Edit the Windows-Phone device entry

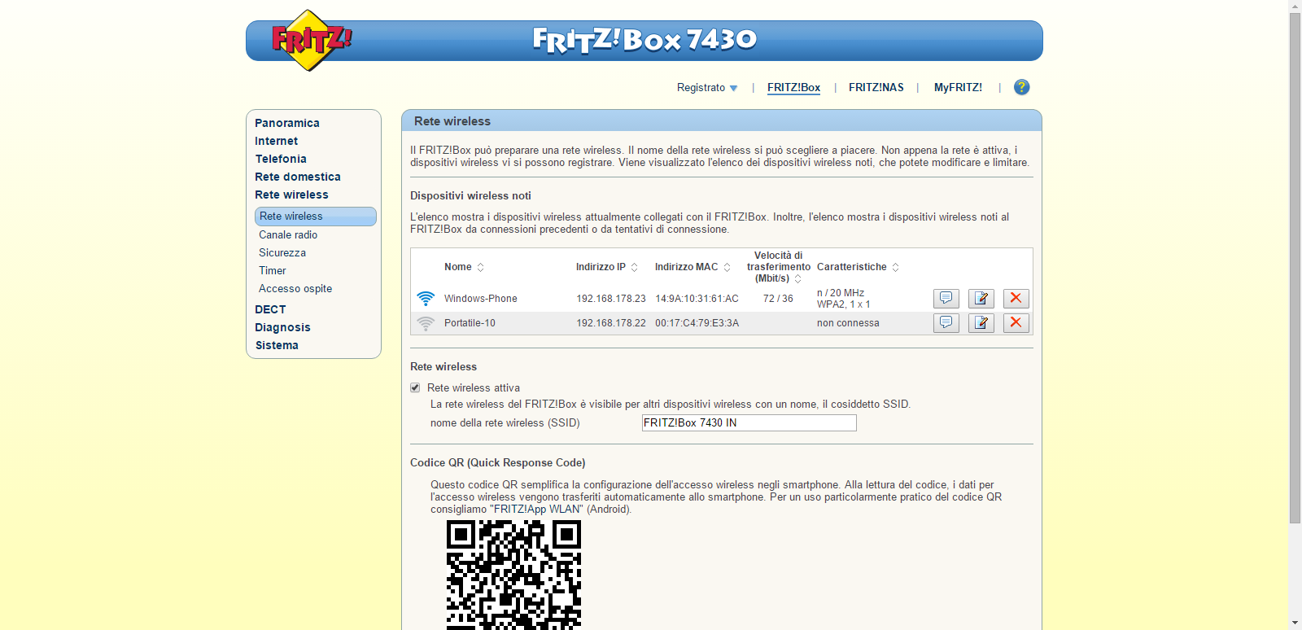tap(981, 299)
